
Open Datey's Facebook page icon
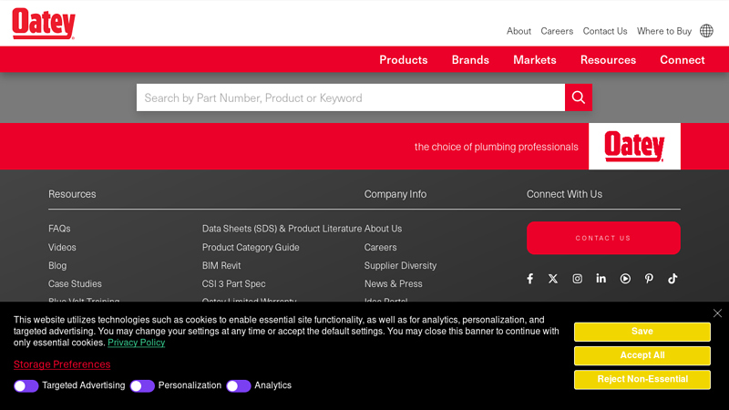pos(529,279)
